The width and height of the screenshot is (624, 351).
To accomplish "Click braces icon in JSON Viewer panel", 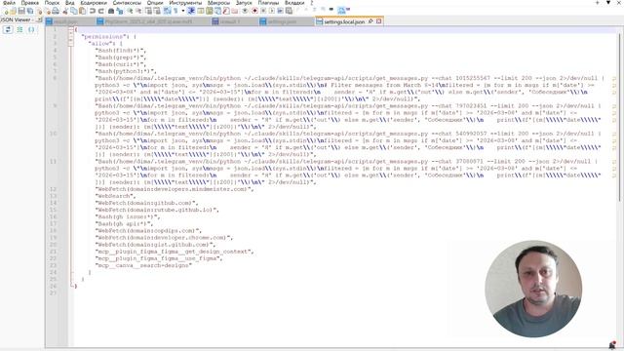I will [x=31, y=29].
